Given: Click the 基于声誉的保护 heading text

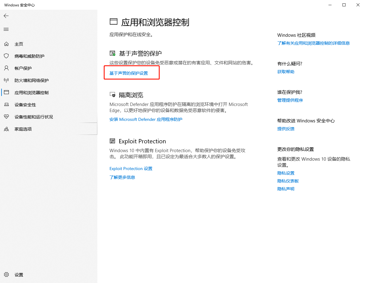Looking at the screenshot, I should pos(140,53).
